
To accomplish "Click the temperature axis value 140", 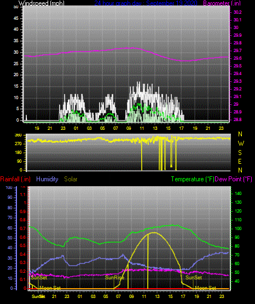I will point(238,193).
